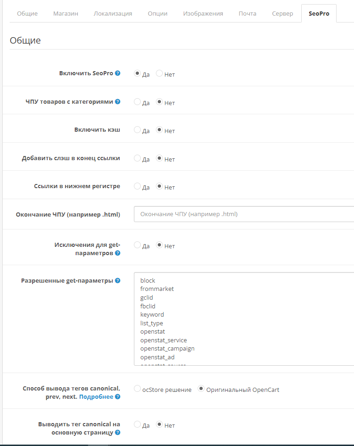Click help icon beside ЧПУ товаров с категориями
The width and height of the screenshot is (354, 446).
coord(118,101)
